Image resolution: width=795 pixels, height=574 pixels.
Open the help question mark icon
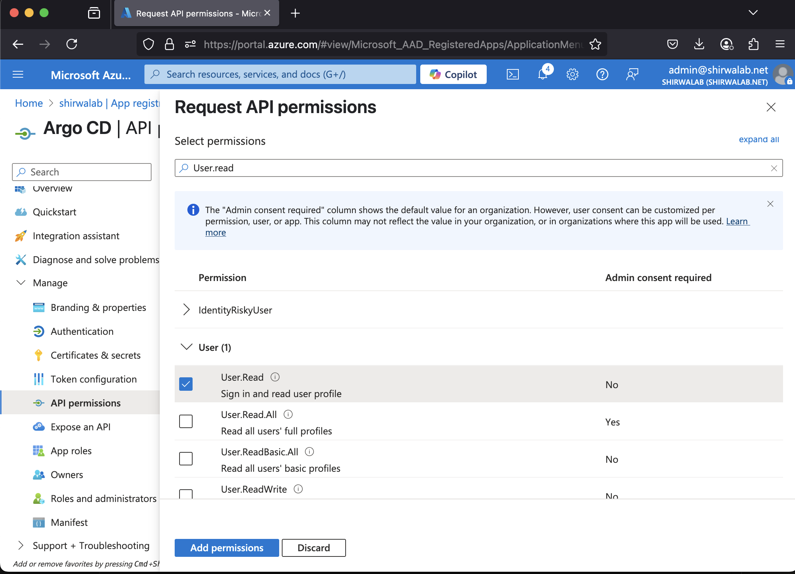(x=602, y=74)
